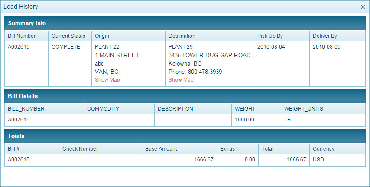Select the Pick Up By column header
Screen dimensions: 370x187
coord(270,36)
